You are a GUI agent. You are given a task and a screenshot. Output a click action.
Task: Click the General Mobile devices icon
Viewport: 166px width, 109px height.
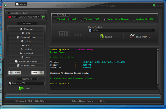16,61
